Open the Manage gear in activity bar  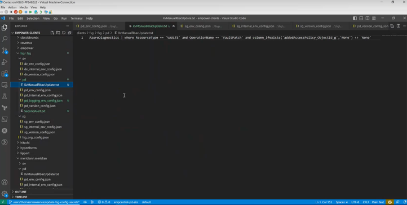pyautogui.click(x=5, y=194)
